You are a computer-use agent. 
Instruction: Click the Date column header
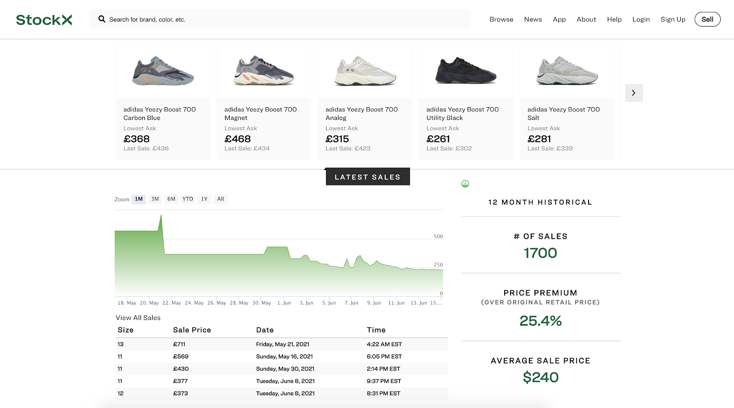pos(265,330)
